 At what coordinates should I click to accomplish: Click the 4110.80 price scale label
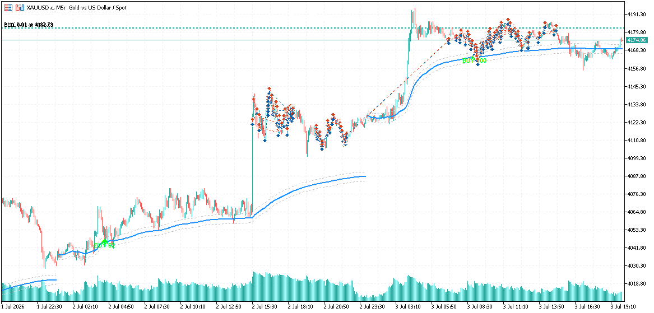637,140
